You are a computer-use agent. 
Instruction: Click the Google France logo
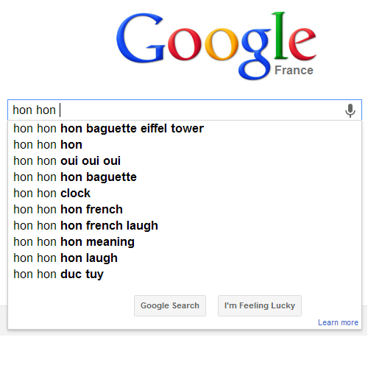(x=216, y=46)
